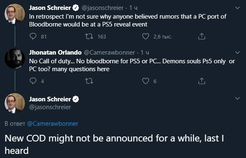This screenshot has height=158, width=246.
Task: Share Jhonatan Orlando's tweet
Action: (202, 81)
